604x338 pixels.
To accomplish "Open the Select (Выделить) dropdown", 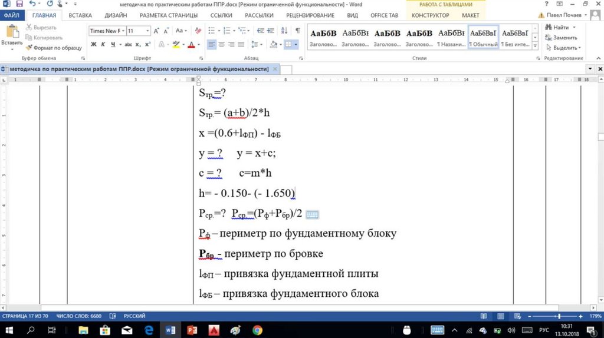I will [563, 48].
